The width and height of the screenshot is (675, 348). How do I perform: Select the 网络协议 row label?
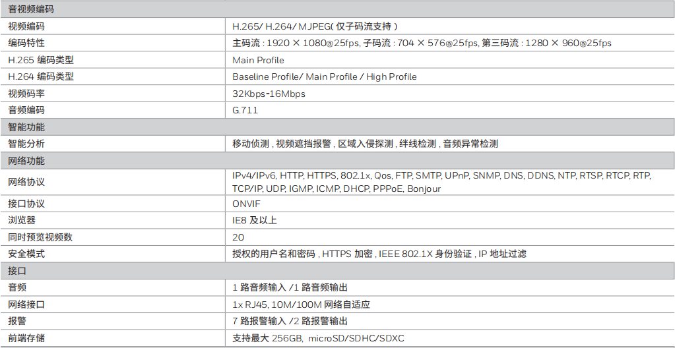click(x=26, y=182)
